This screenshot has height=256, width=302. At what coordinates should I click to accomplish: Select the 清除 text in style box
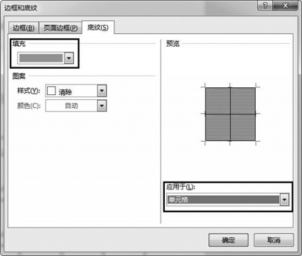pos(65,92)
